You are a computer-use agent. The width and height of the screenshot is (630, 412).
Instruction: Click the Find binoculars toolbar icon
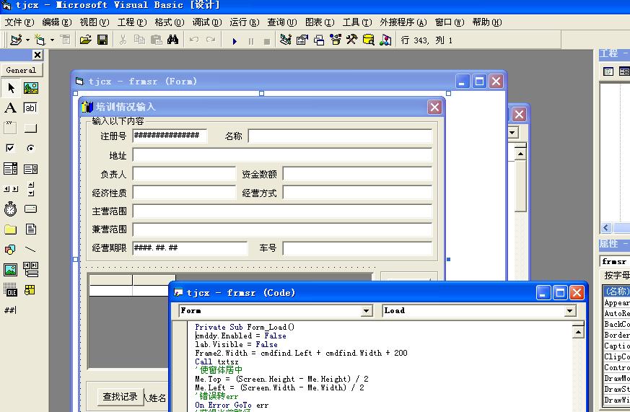tap(172, 40)
